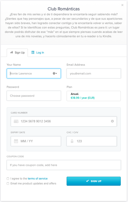Check the agree to terms of service box

(x=8, y=178)
